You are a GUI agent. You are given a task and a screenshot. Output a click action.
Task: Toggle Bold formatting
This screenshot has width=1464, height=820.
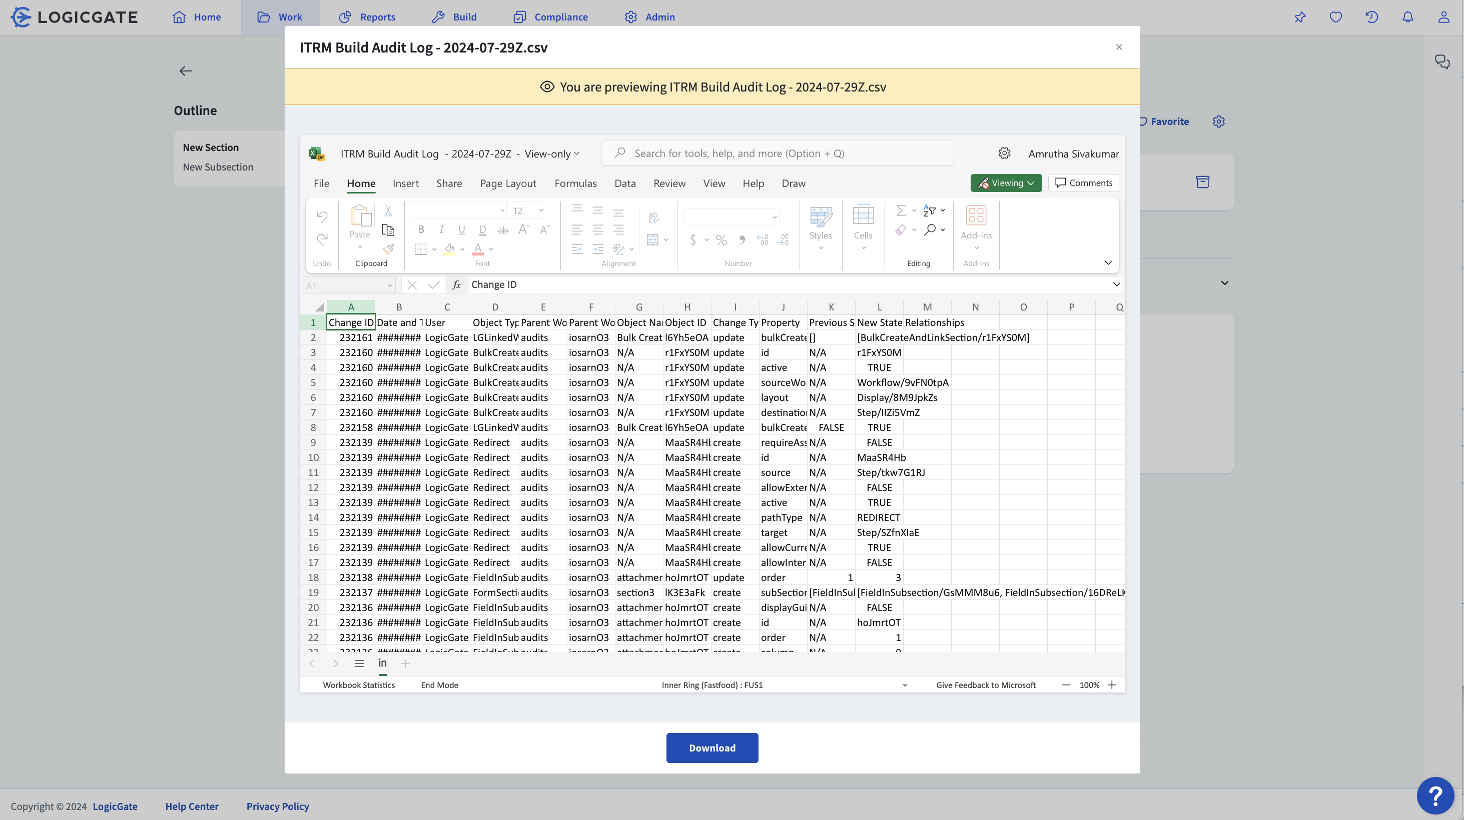point(421,229)
